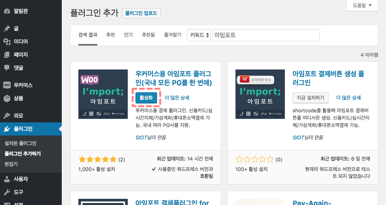Open 더 많은 상세 for 결제버튼 생성 plugin
Screen dimensions: 386x205
348,98
